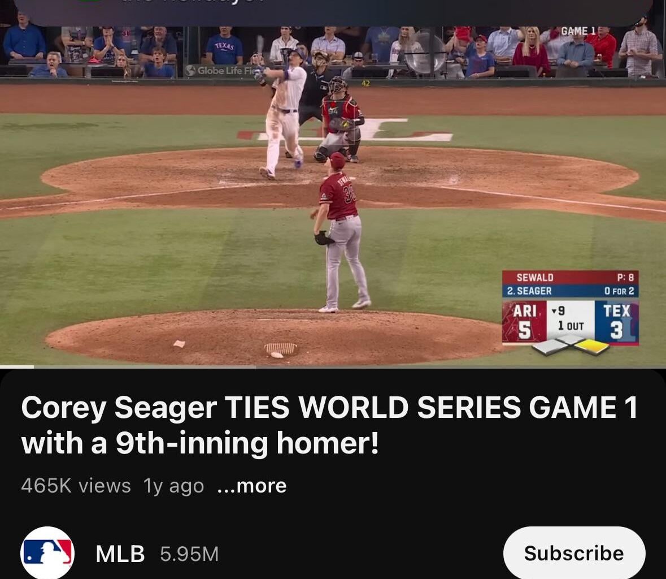Click the Globe Life Field logo sign
666x579 pixels.
(x=221, y=71)
